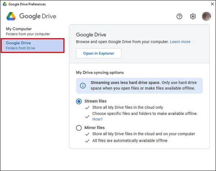Open the 'How?' offline help link
Viewport: 216px width, 171px height.
coord(97,119)
